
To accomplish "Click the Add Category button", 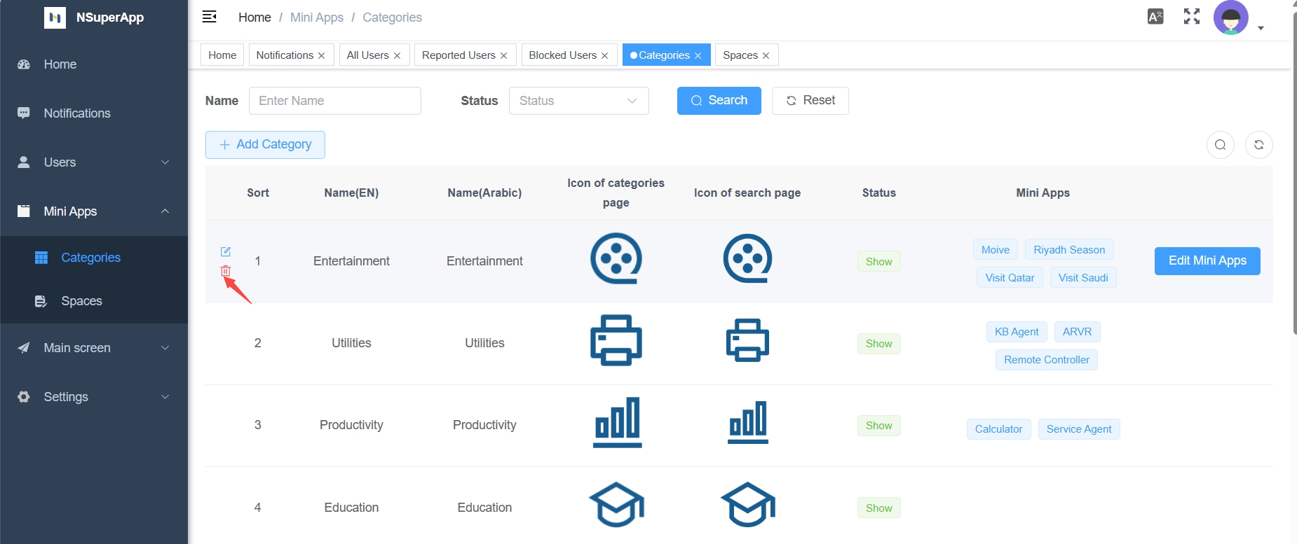I will point(265,145).
